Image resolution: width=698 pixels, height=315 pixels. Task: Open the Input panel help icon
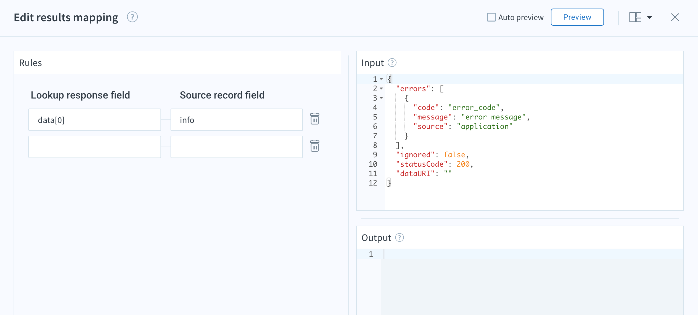392,63
